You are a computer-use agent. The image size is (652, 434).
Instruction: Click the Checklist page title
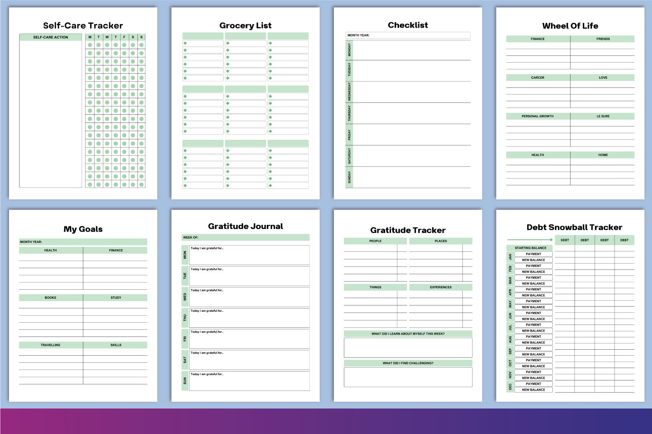408,25
